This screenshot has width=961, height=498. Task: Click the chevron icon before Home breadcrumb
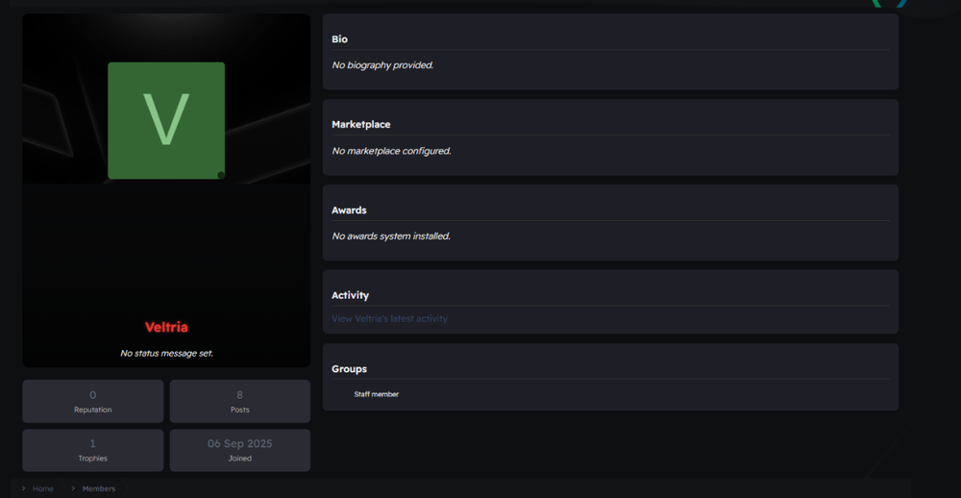(x=24, y=488)
